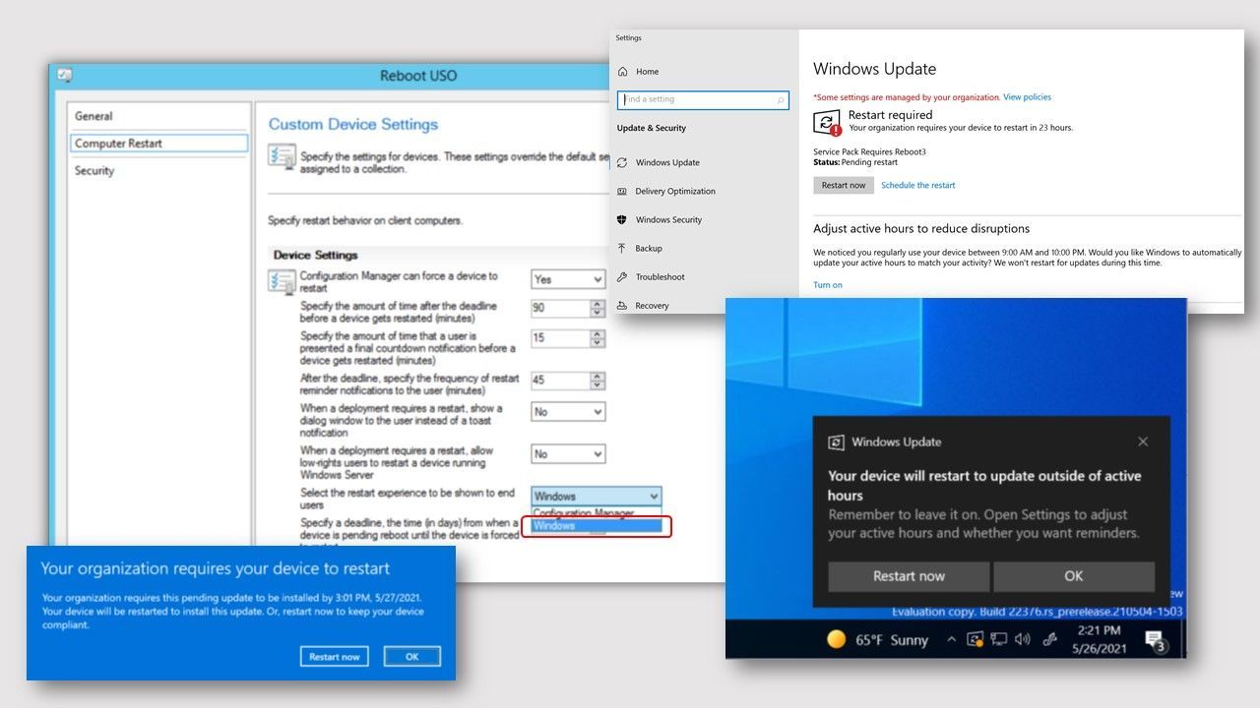
Task: Click the speaker volume tray icon
Action: [x=1023, y=640]
